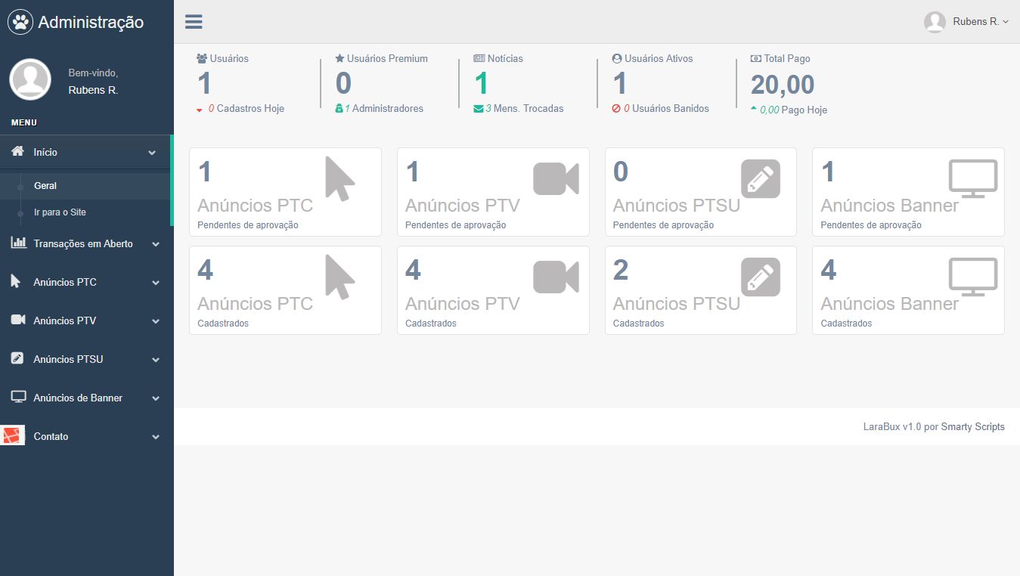Click the Transações em Aberto chart icon
This screenshot has width=1020, height=576.
pyautogui.click(x=18, y=243)
